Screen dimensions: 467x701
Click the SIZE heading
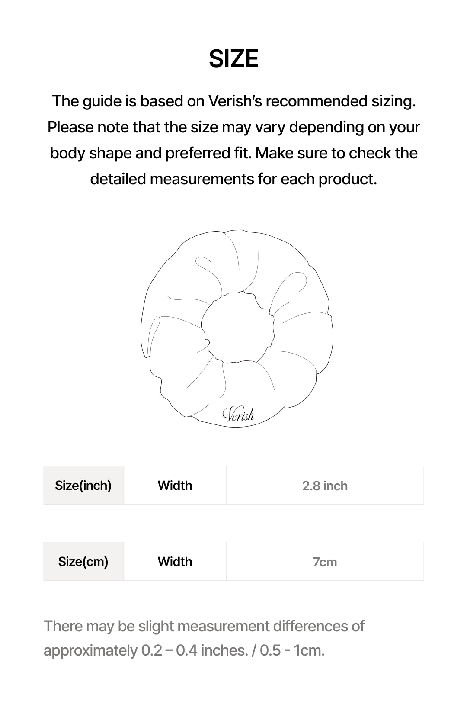[x=233, y=59]
